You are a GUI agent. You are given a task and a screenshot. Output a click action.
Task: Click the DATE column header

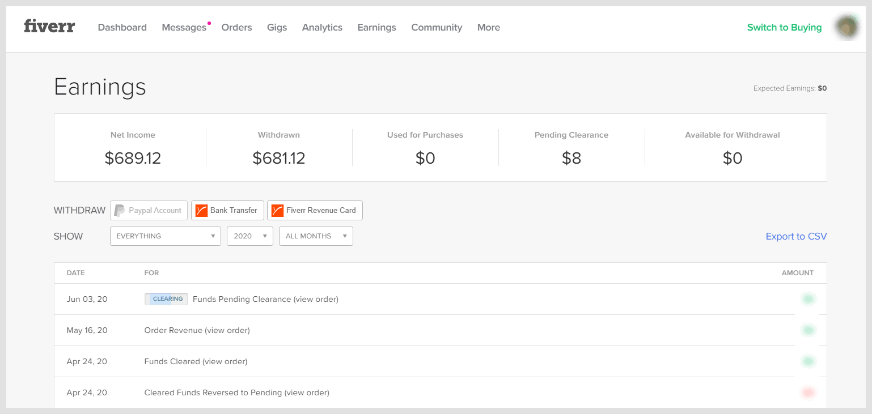click(75, 273)
